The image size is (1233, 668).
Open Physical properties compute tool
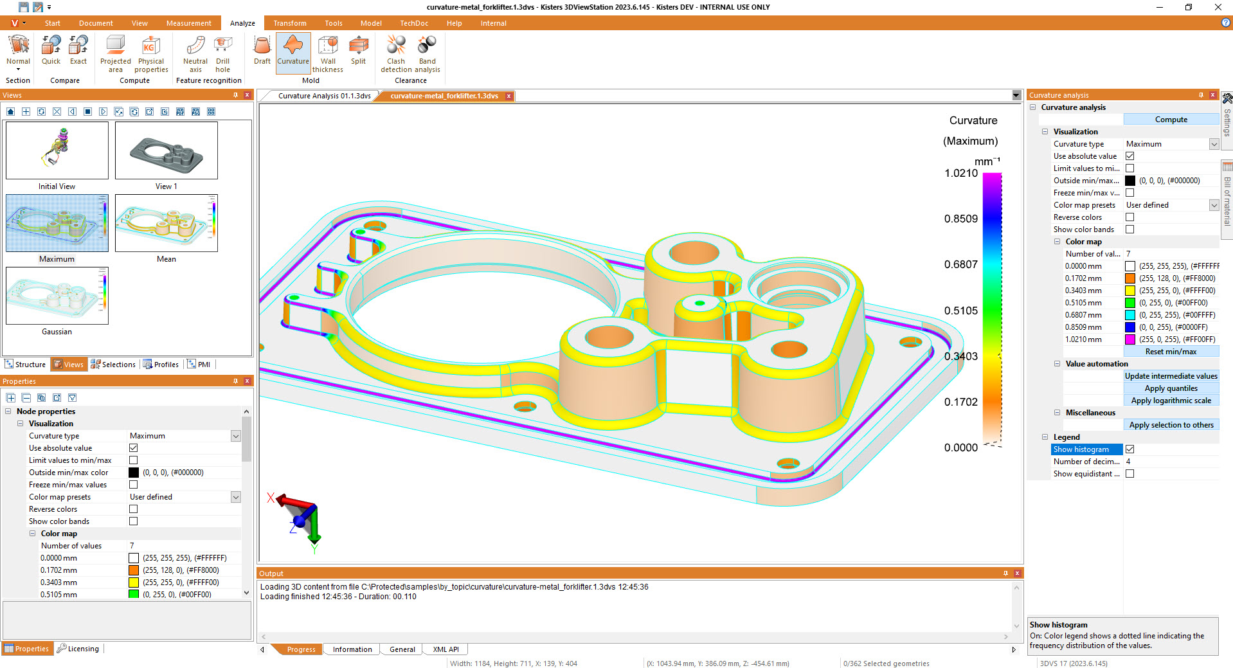coord(152,54)
